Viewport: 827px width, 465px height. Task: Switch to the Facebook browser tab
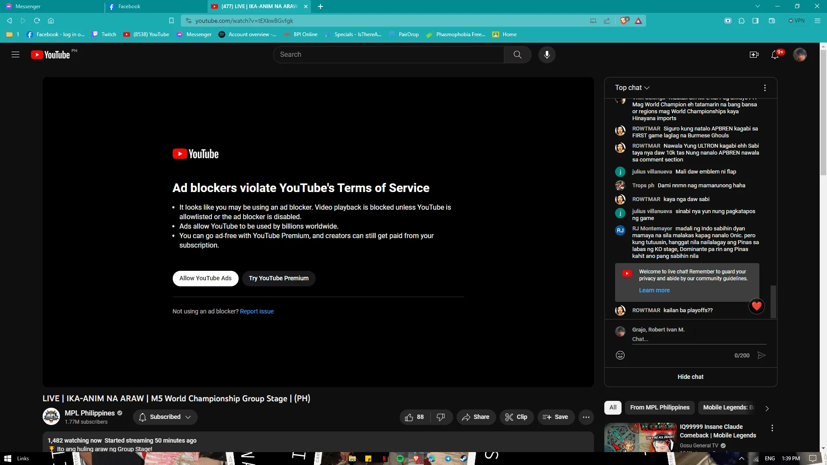coord(156,6)
